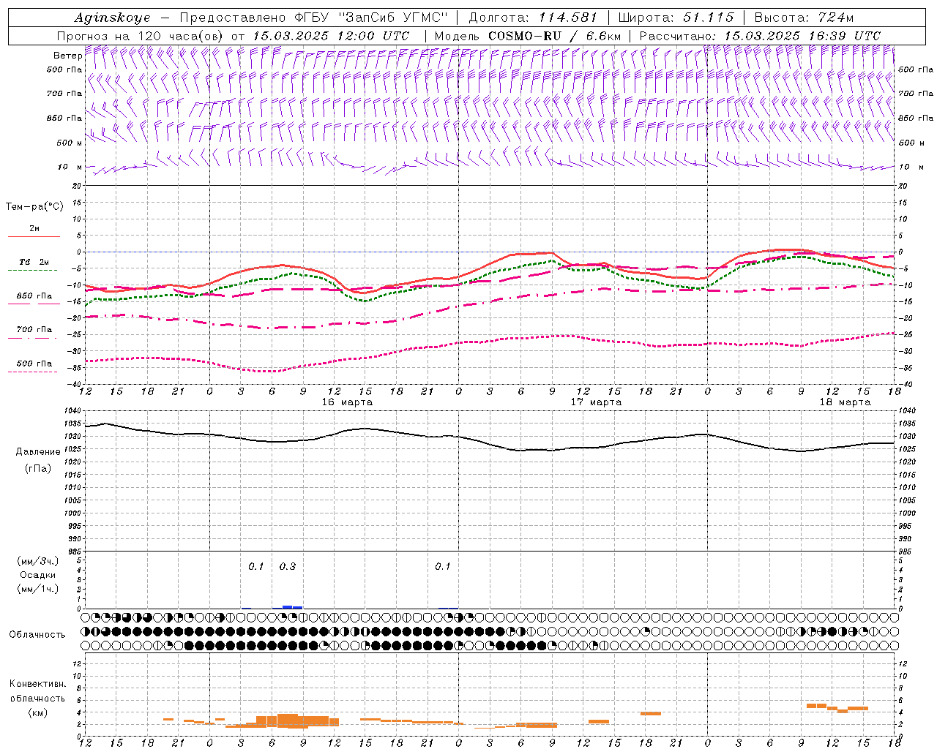Click "Рассчитано: 15.03.2025 16:39 UTC" timestamp
This screenshot has height=749, width=937.
(760, 36)
